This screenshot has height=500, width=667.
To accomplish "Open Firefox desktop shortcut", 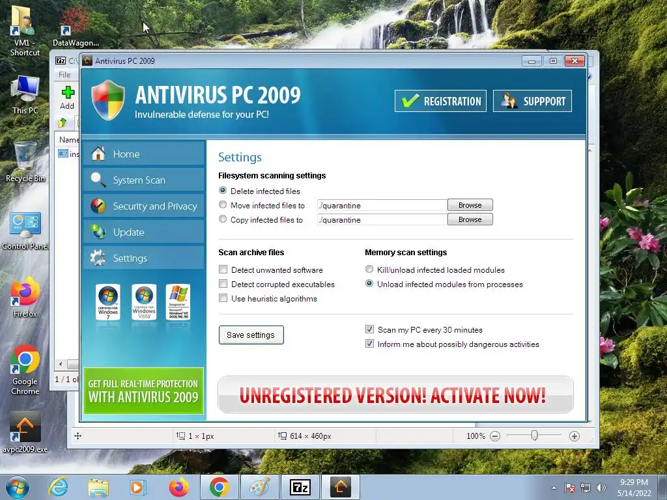I will point(25,297).
